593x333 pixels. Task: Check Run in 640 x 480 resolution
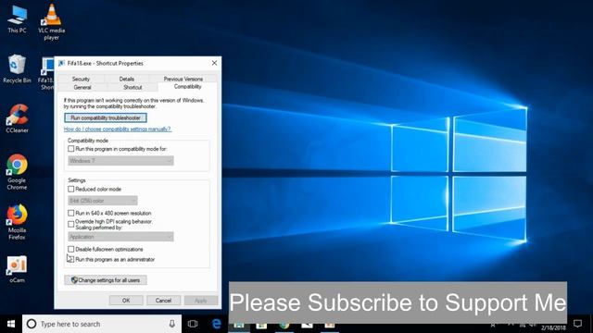(70, 213)
